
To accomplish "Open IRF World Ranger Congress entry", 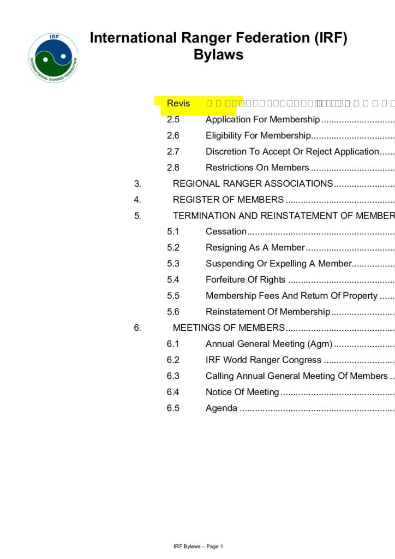I will click(x=263, y=360).
